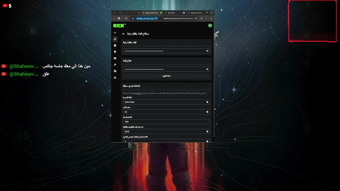
Task: Open the live stream sidebar icon
Action: [115, 33]
